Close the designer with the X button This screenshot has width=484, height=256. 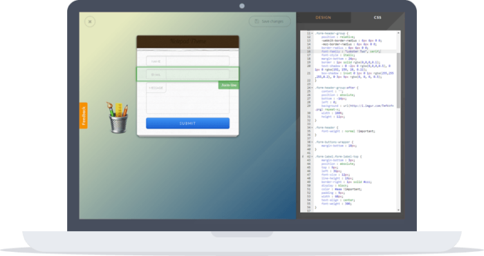[90, 21]
